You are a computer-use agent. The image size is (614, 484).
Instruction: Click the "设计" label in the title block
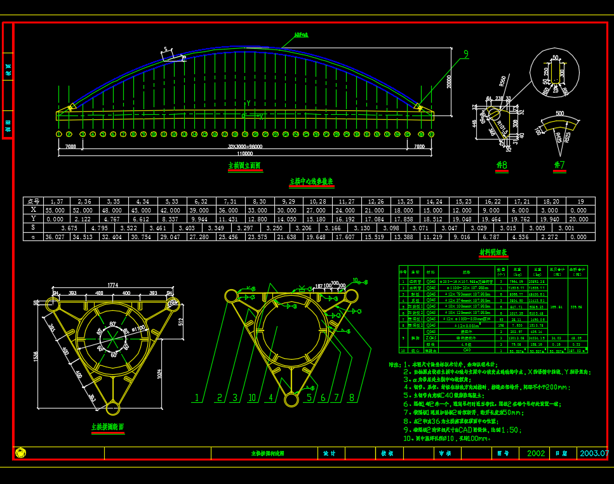pos(330,453)
